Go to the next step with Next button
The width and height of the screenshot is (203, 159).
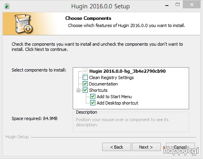click(146, 147)
